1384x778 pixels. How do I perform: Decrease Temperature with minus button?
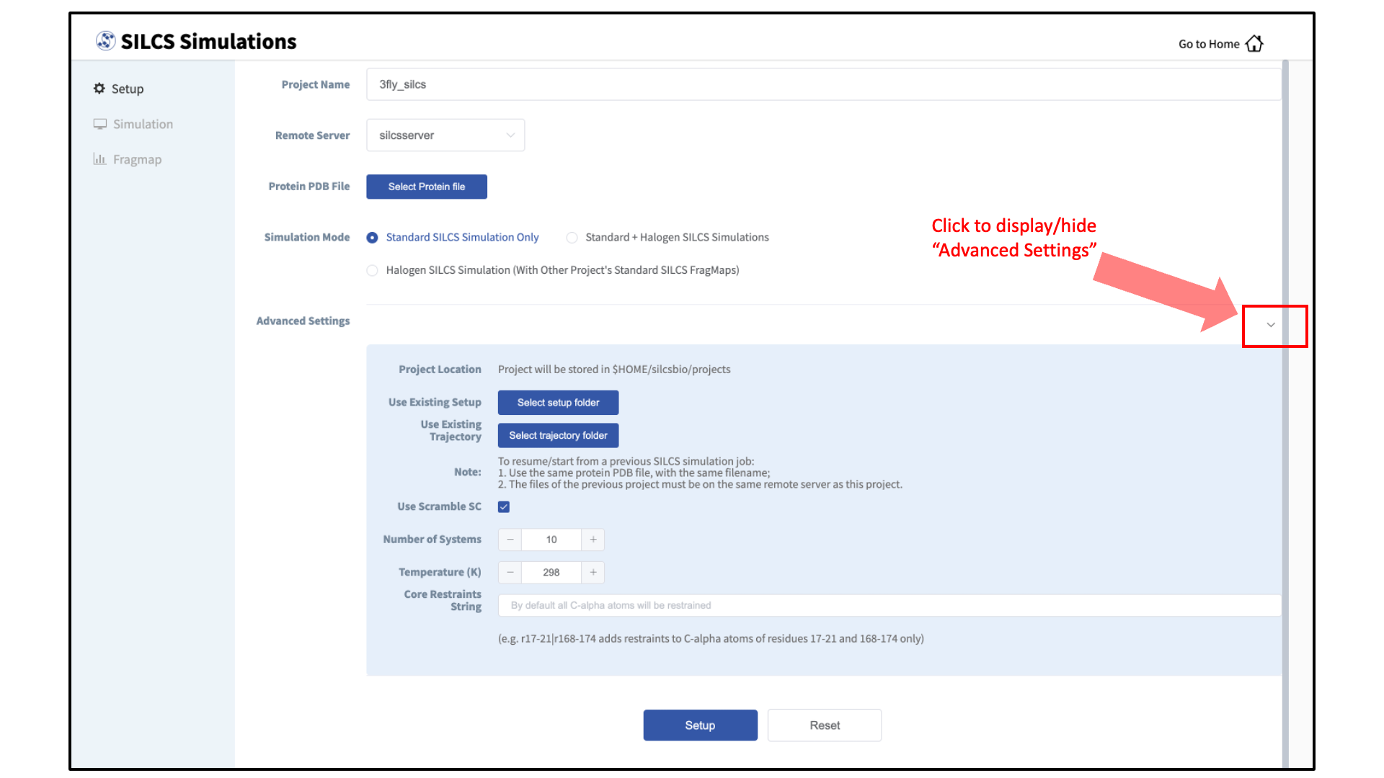pos(510,572)
